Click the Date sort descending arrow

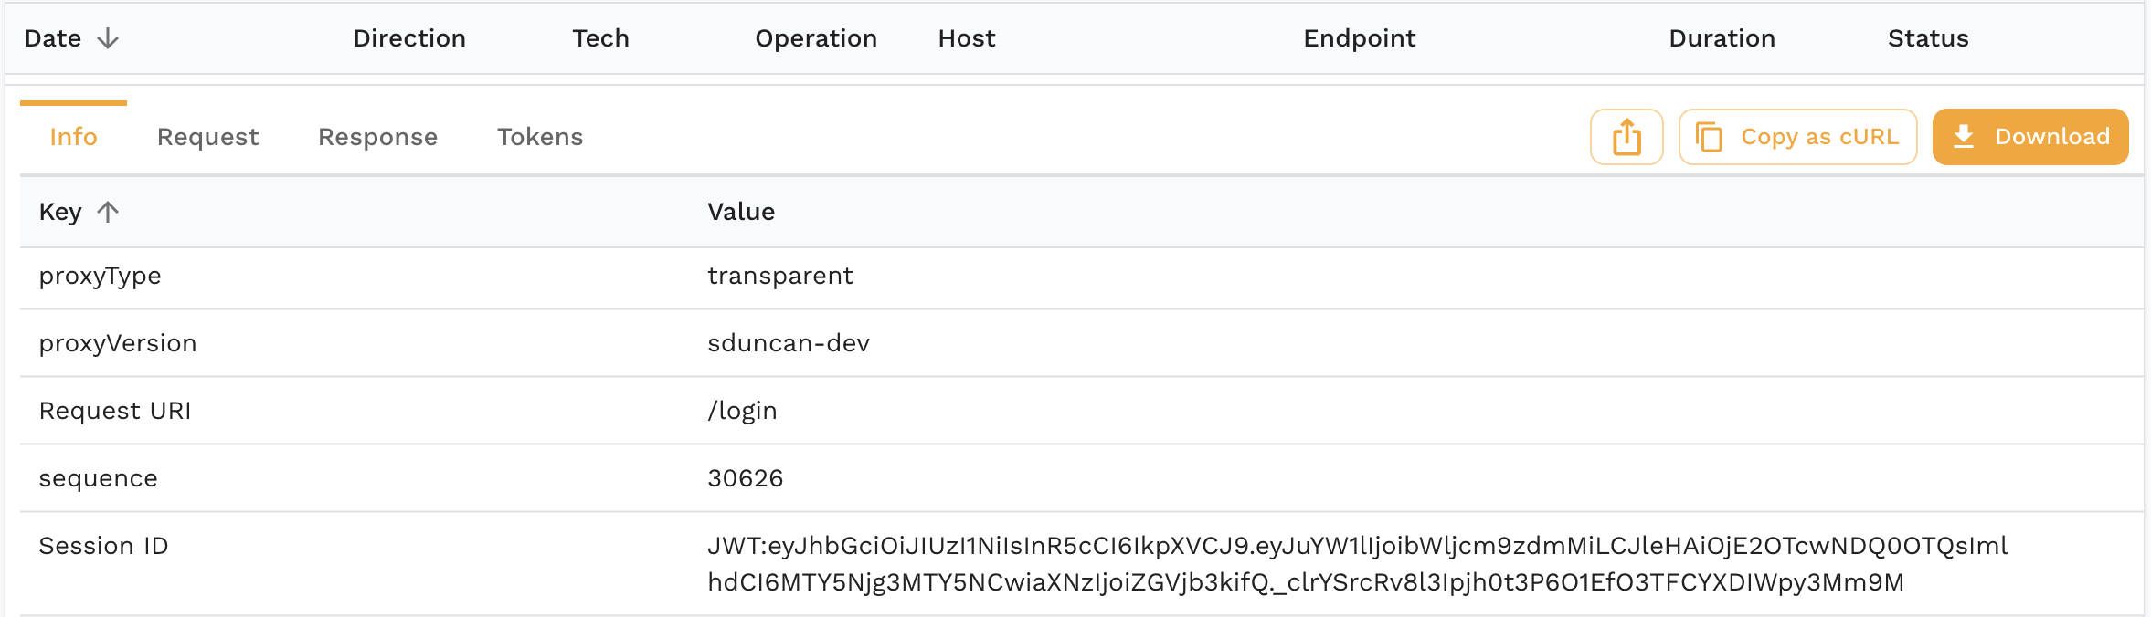coord(108,38)
